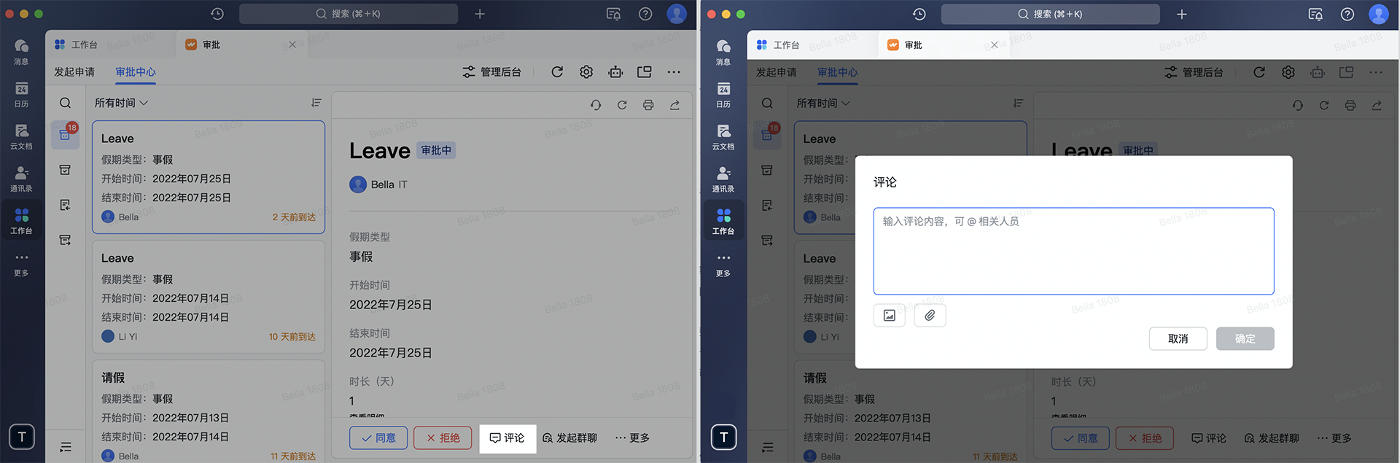The width and height of the screenshot is (1400, 463).
Task: Click the robot icon in left window toolbar
Action: coord(615,71)
